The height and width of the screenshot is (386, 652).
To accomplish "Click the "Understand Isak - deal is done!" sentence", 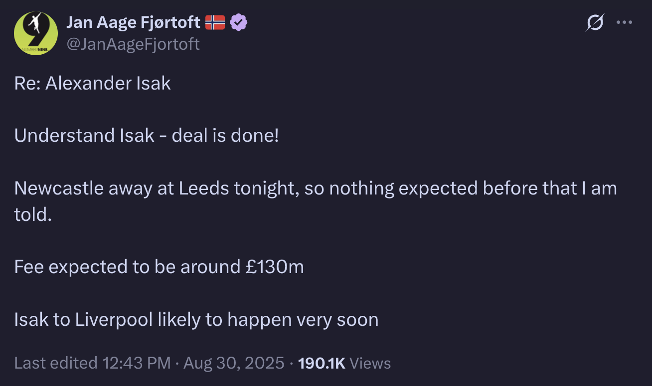I will tap(147, 136).
